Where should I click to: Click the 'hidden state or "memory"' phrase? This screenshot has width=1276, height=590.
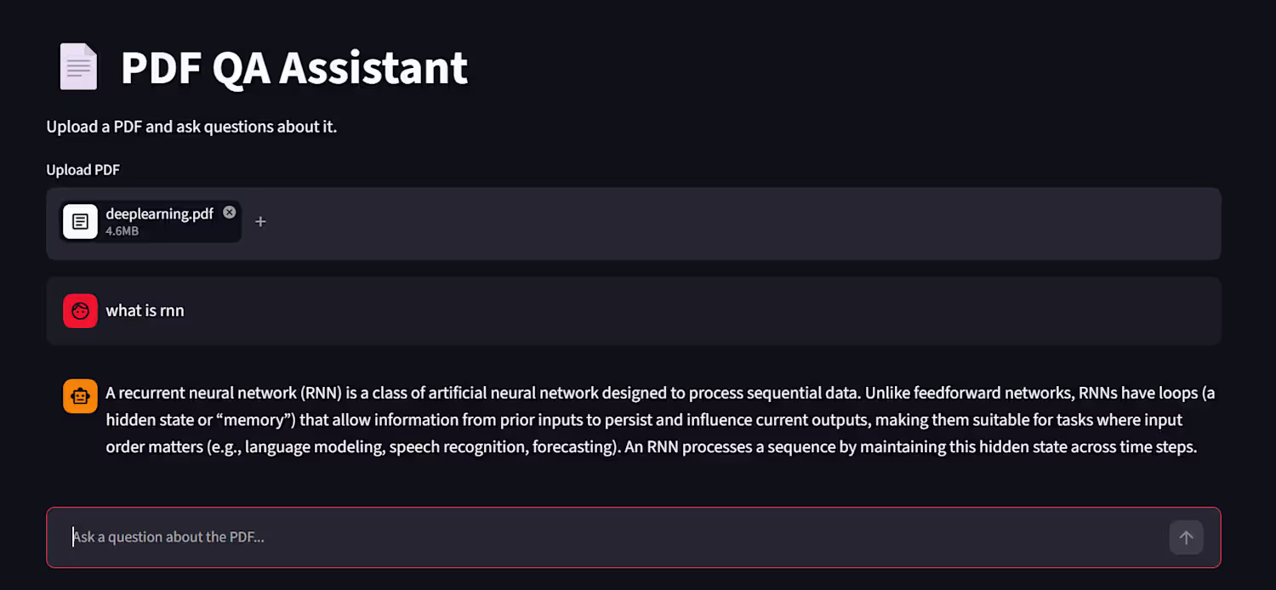click(201, 420)
